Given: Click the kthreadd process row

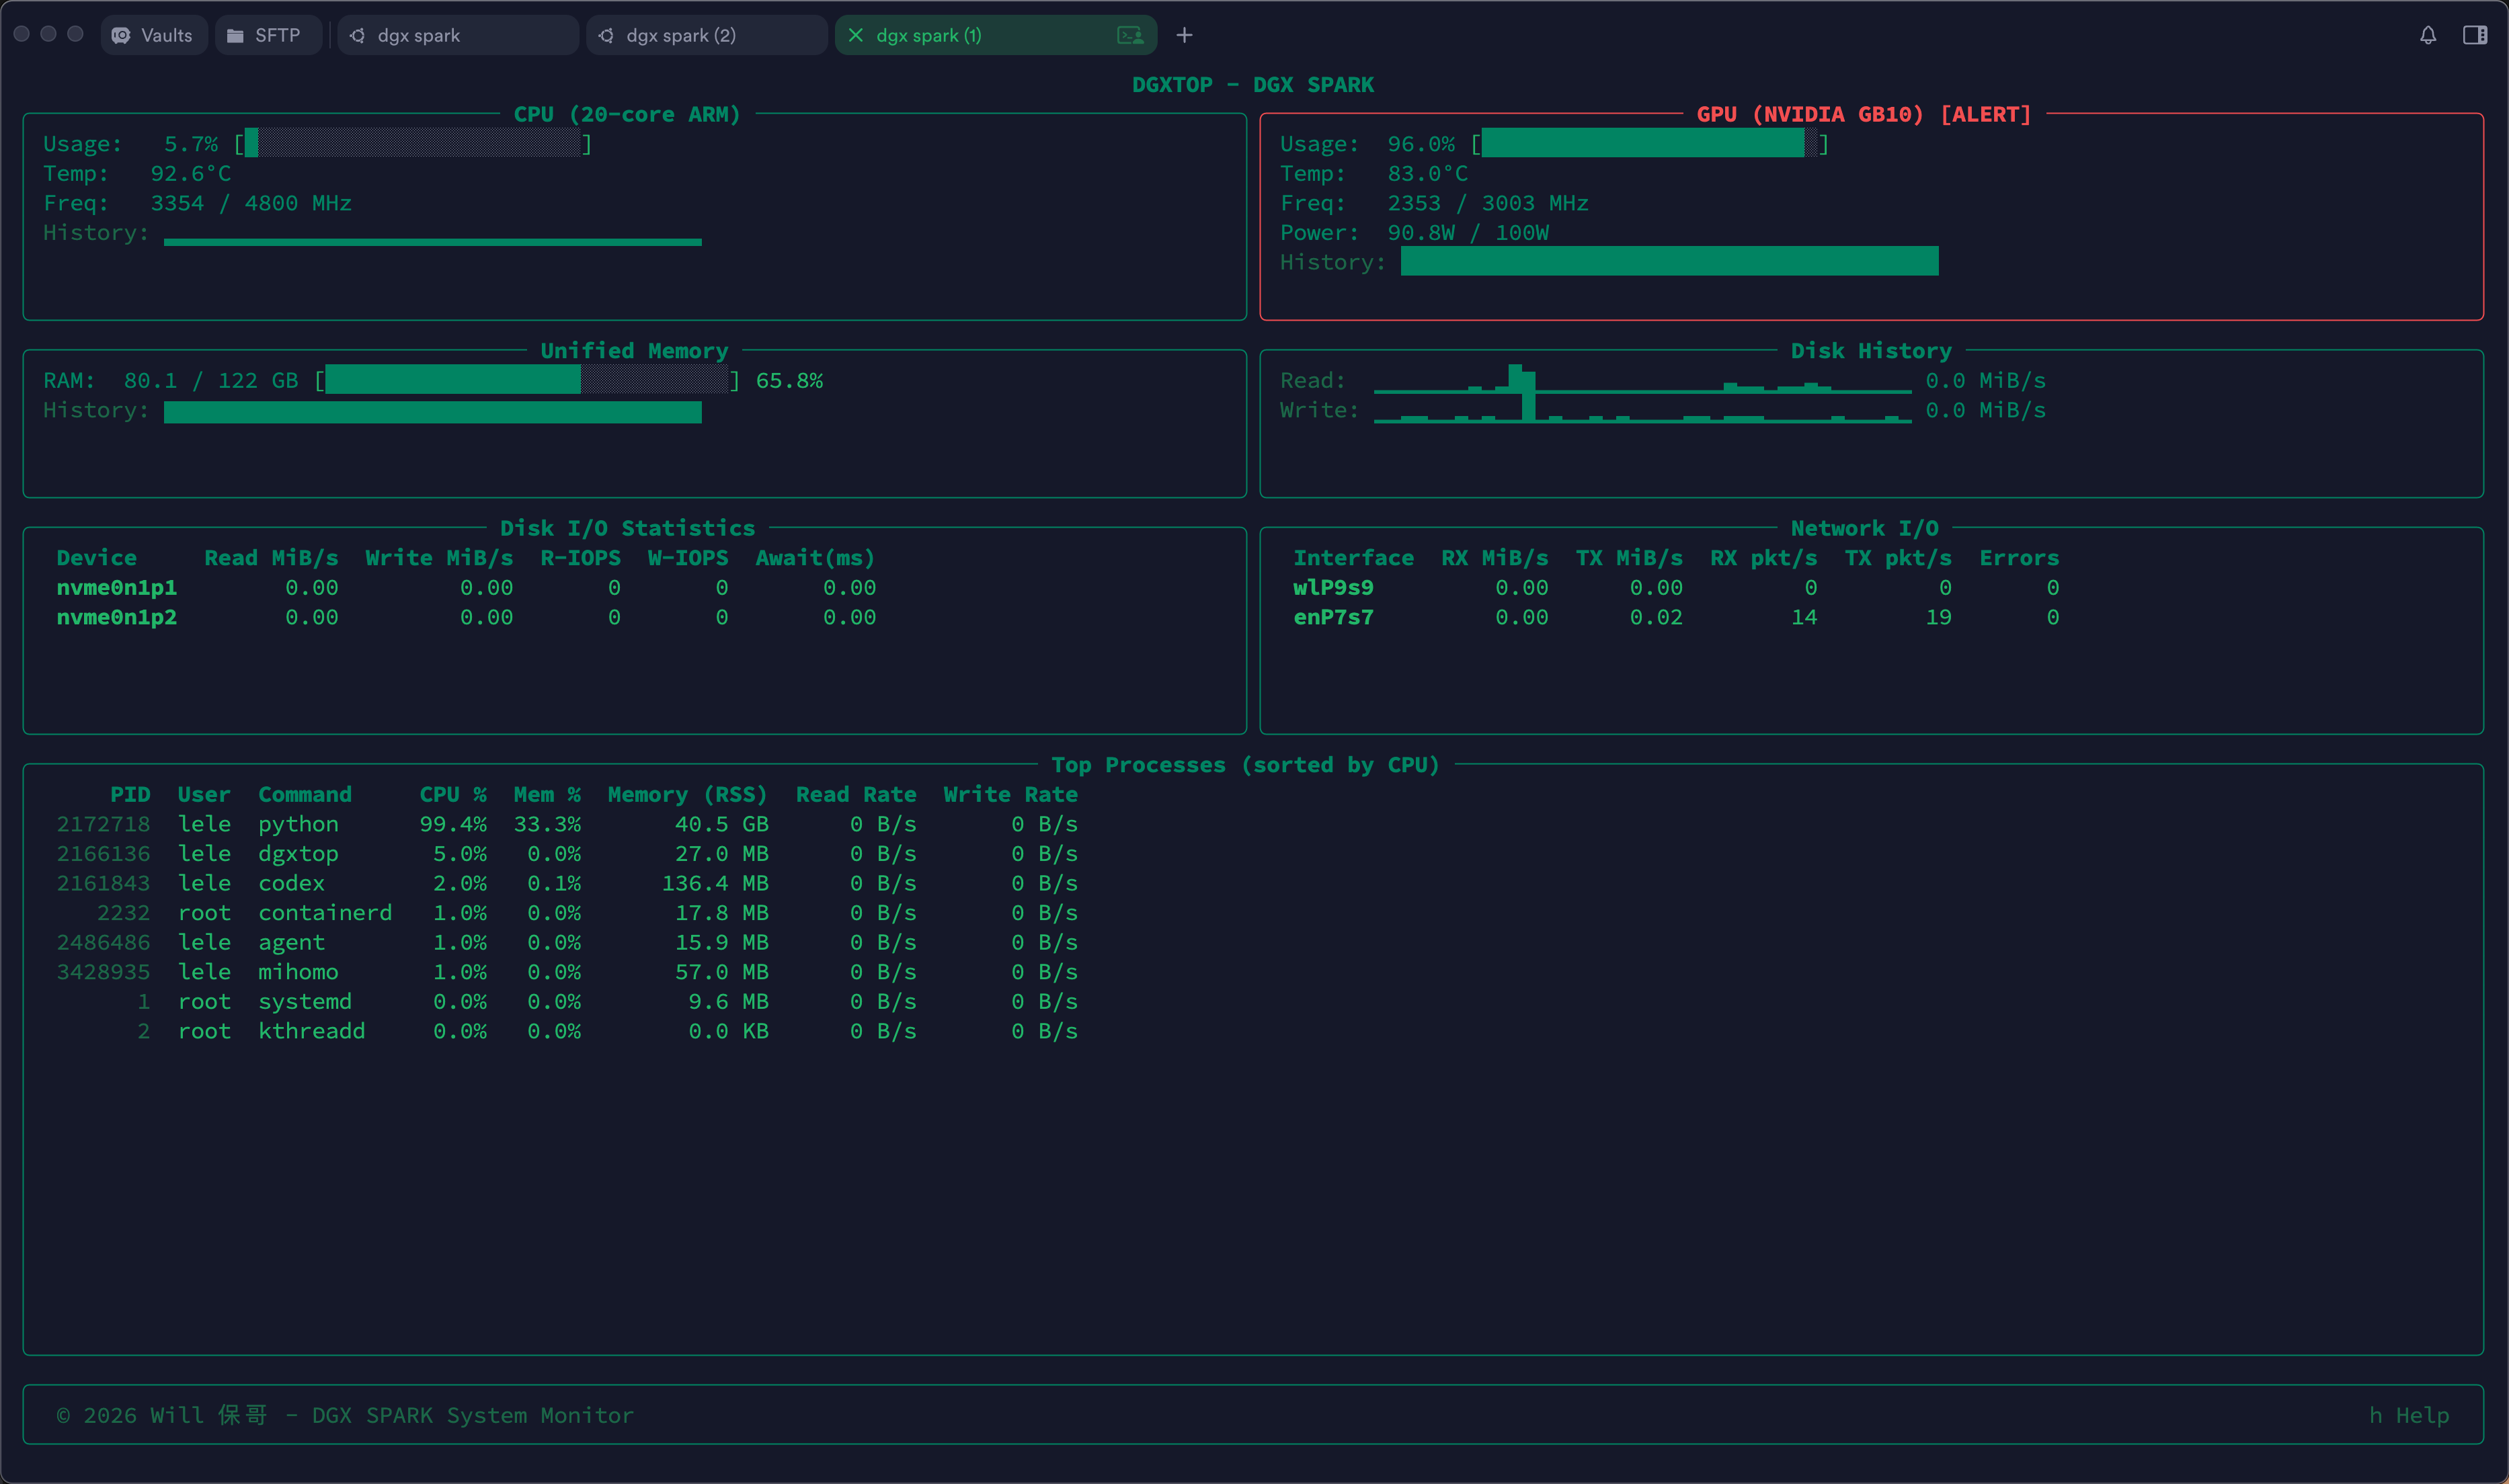Looking at the screenshot, I should pyautogui.click(x=567, y=1031).
